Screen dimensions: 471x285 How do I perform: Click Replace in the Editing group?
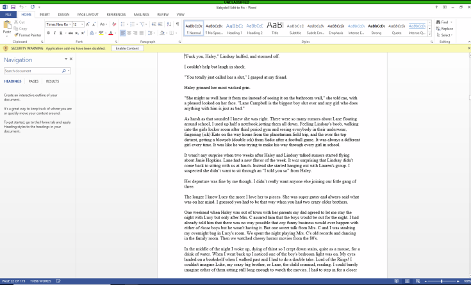(446, 28)
